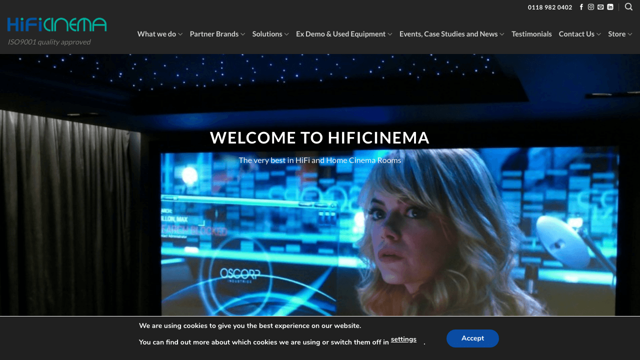
Task: Go to the Testimonials page
Action: coord(531,34)
